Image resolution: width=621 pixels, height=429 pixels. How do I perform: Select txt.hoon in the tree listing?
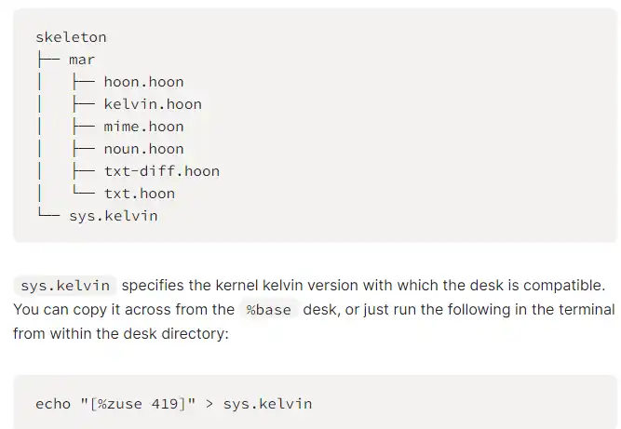139,194
